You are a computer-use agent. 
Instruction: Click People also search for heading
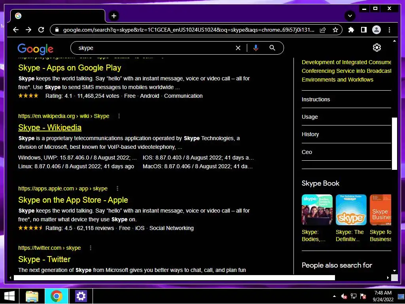[337, 265]
